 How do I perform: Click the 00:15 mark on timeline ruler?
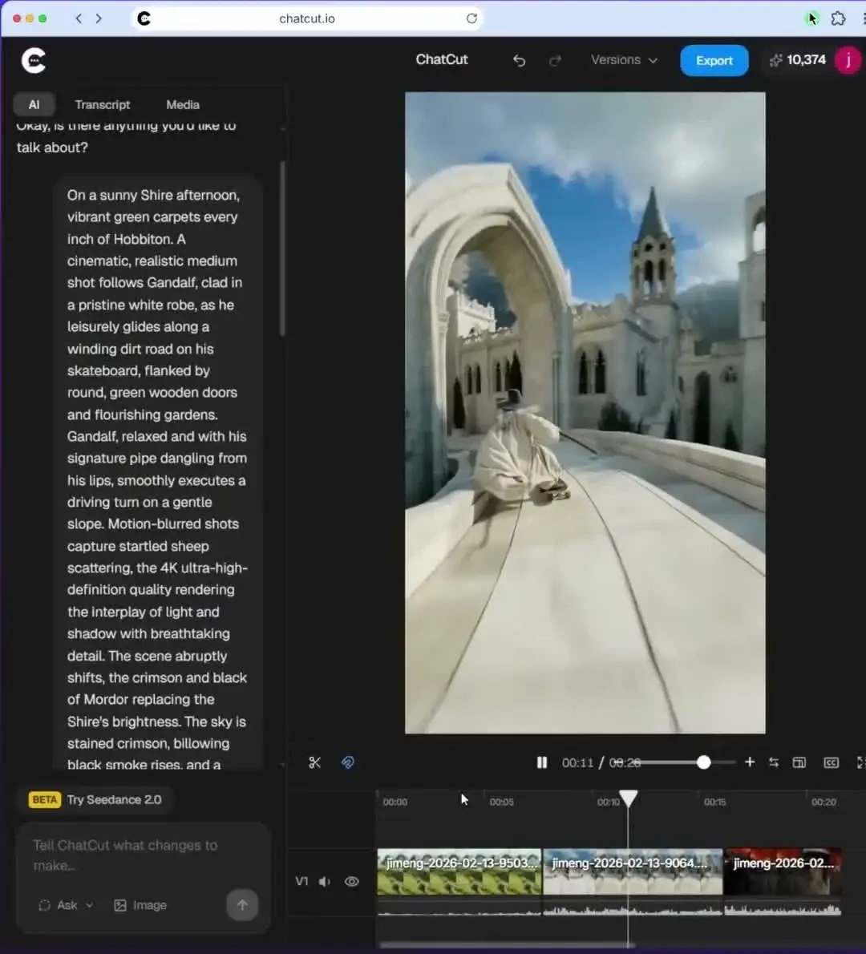714,802
